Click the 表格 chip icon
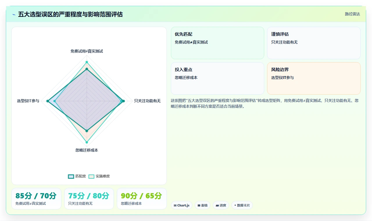The height and width of the screenshot is (221, 372). click(199, 205)
